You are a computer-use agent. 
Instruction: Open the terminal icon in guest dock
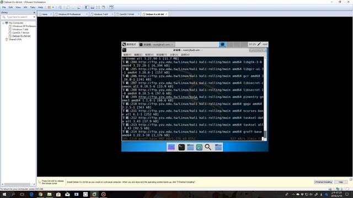pos(181,147)
